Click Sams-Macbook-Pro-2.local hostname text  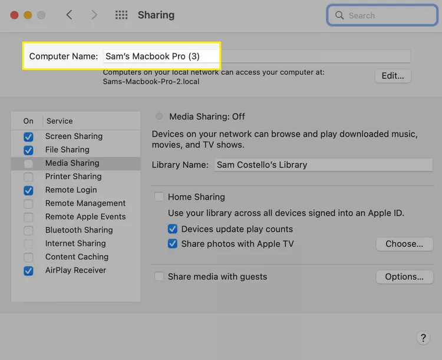(x=151, y=82)
